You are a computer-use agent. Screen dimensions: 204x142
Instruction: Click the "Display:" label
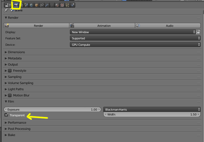tap(11, 32)
